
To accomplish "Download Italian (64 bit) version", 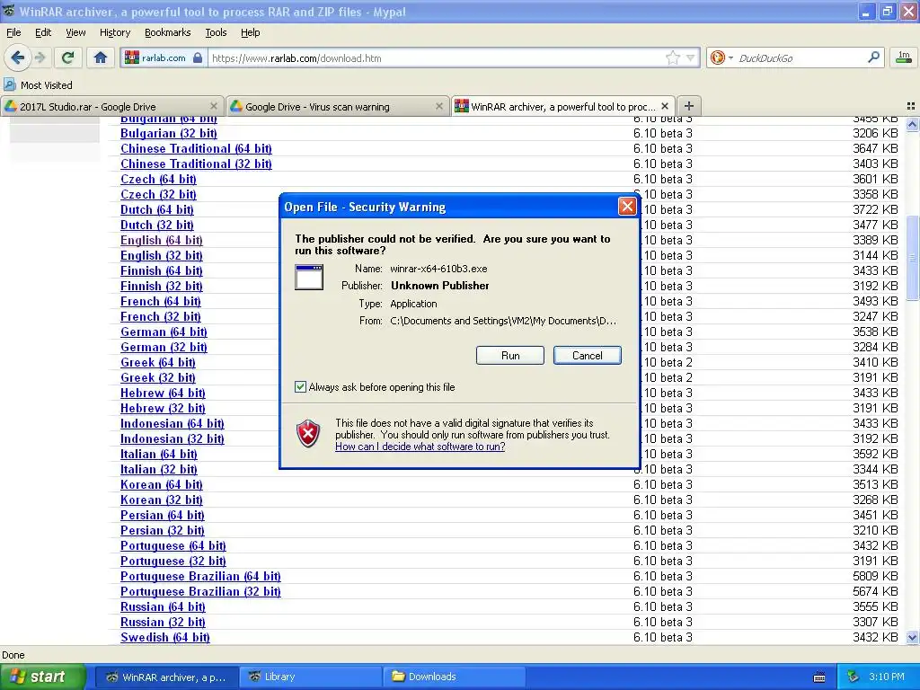I will (x=158, y=454).
